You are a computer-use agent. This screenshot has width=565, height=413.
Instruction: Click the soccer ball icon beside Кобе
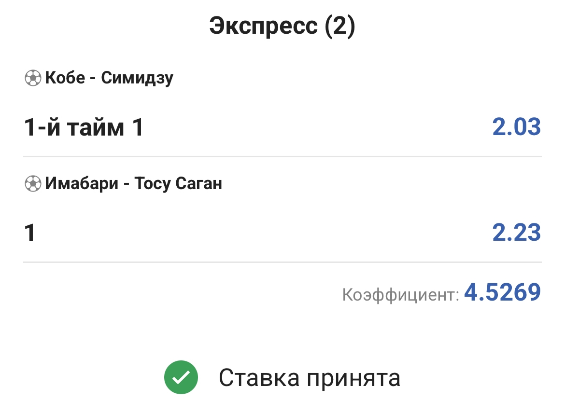32,78
